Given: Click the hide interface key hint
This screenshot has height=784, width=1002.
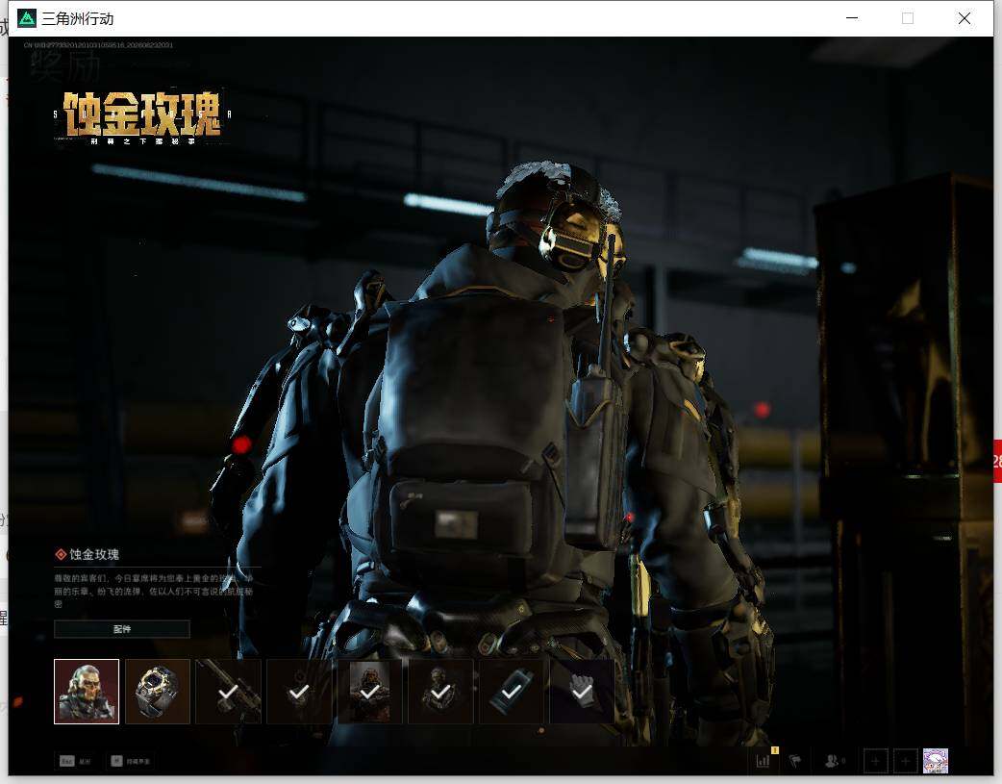Looking at the screenshot, I should coord(131,761).
